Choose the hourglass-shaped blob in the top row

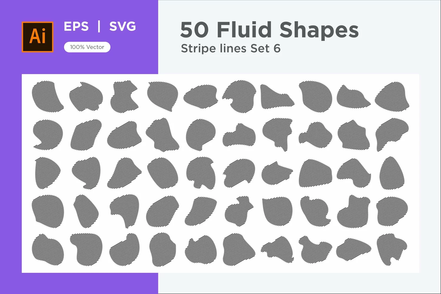click(x=124, y=96)
